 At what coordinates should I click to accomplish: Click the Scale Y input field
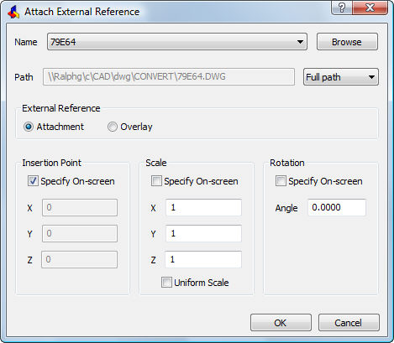pos(203,233)
